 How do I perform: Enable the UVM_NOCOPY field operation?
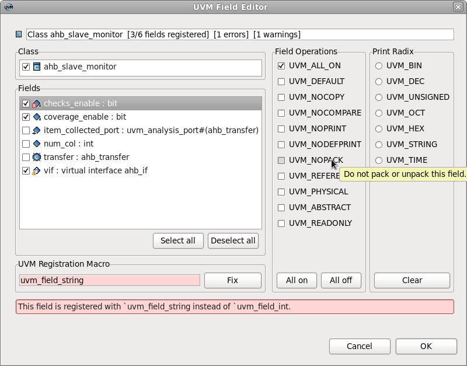coord(280,97)
